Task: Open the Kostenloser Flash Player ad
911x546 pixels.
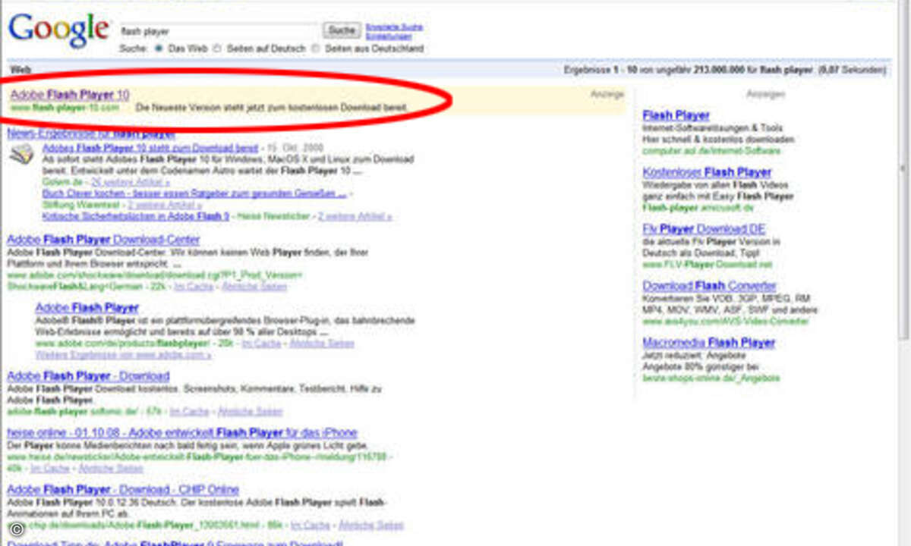Action: tap(707, 172)
